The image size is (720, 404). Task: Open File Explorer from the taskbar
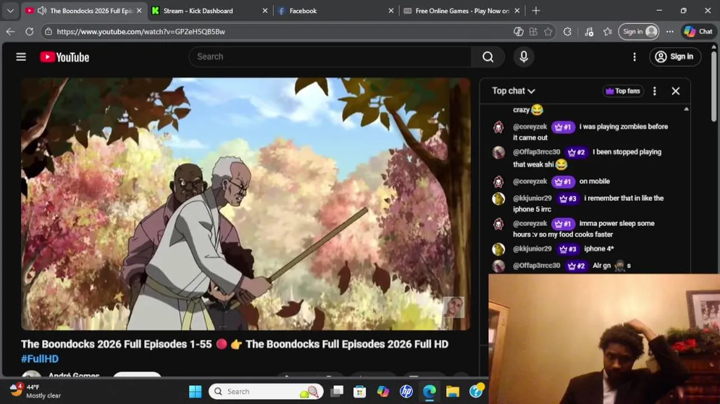[453, 391]
